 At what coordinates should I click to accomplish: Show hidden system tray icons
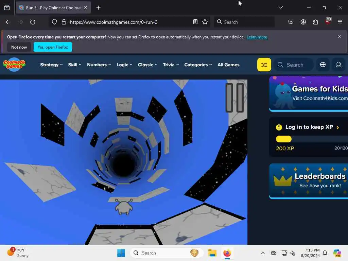pyautogui.click(x=263, y=253)
